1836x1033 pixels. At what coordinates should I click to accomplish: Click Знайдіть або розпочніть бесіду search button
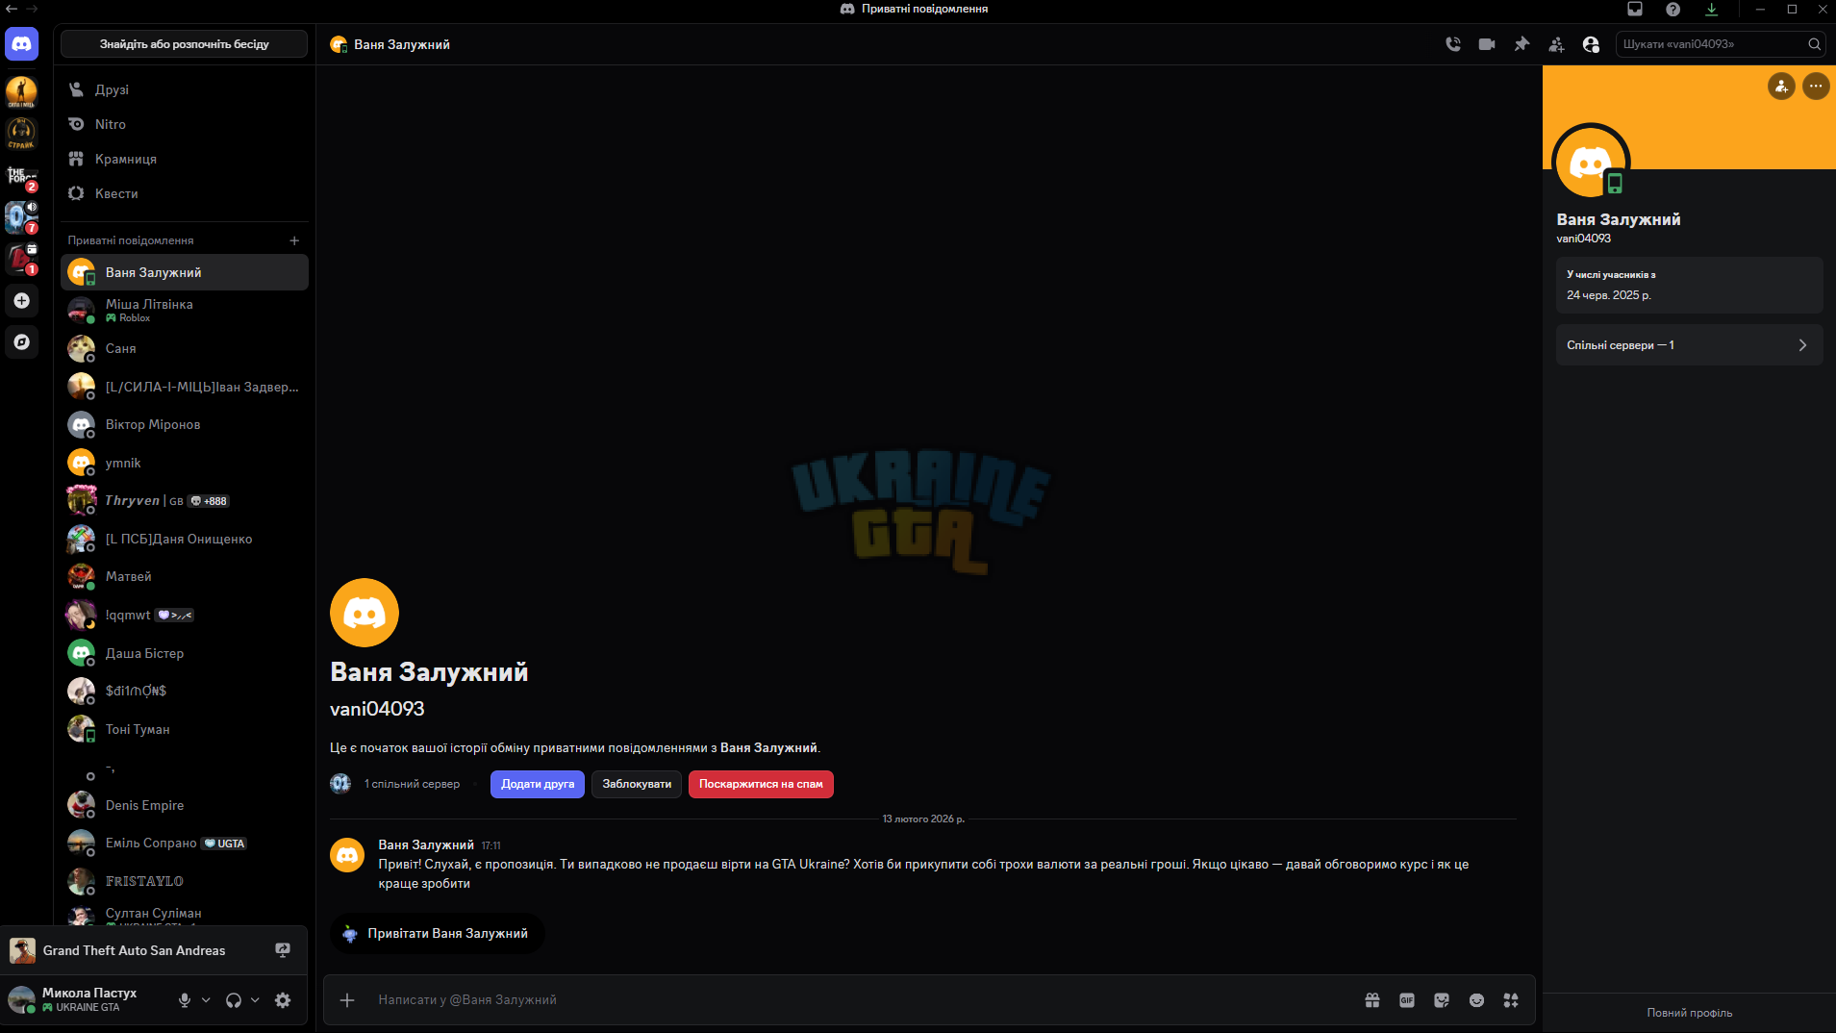(185, 44)
